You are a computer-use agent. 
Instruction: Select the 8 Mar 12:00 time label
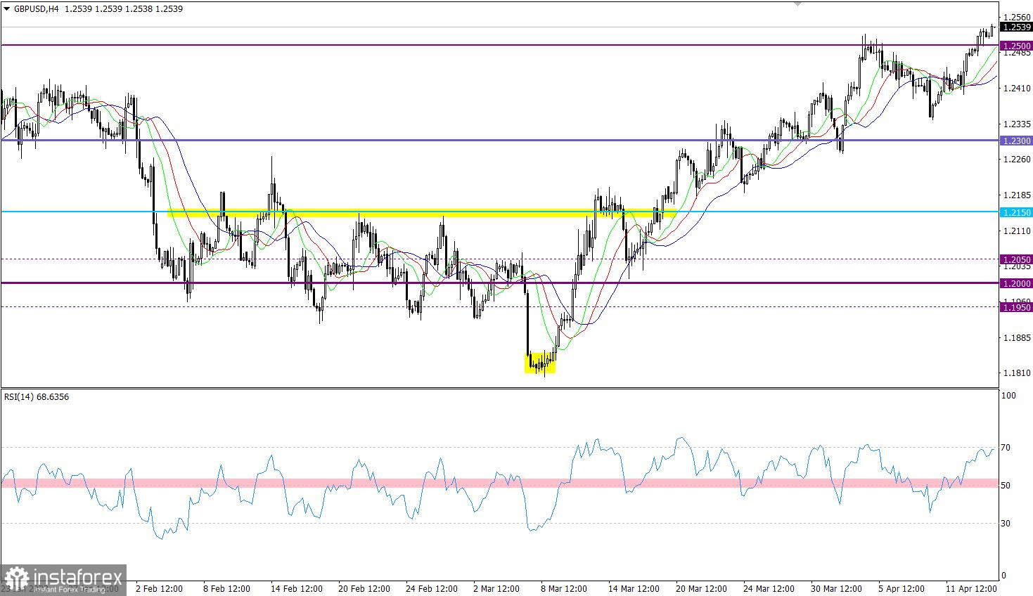pyautogui.click(x=565, y=589)
